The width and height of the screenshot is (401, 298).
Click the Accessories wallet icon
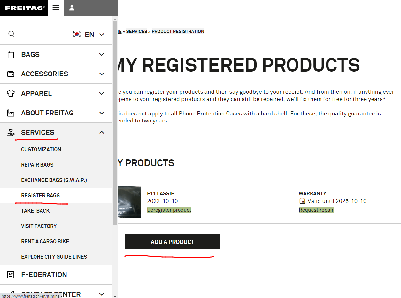11,74
